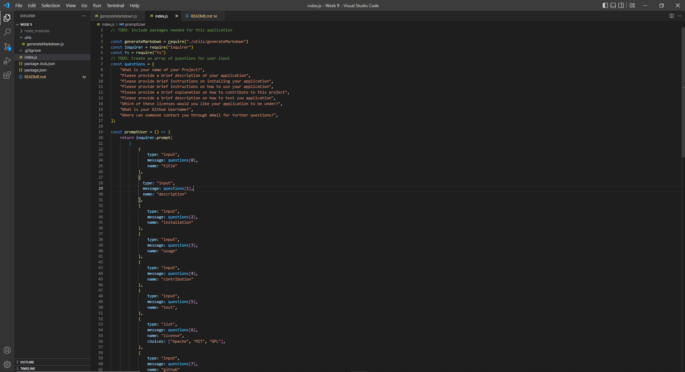The image size is (685, 372).
Task: Switch to the generateMarkdown.js tab
Action: point(118,16)
